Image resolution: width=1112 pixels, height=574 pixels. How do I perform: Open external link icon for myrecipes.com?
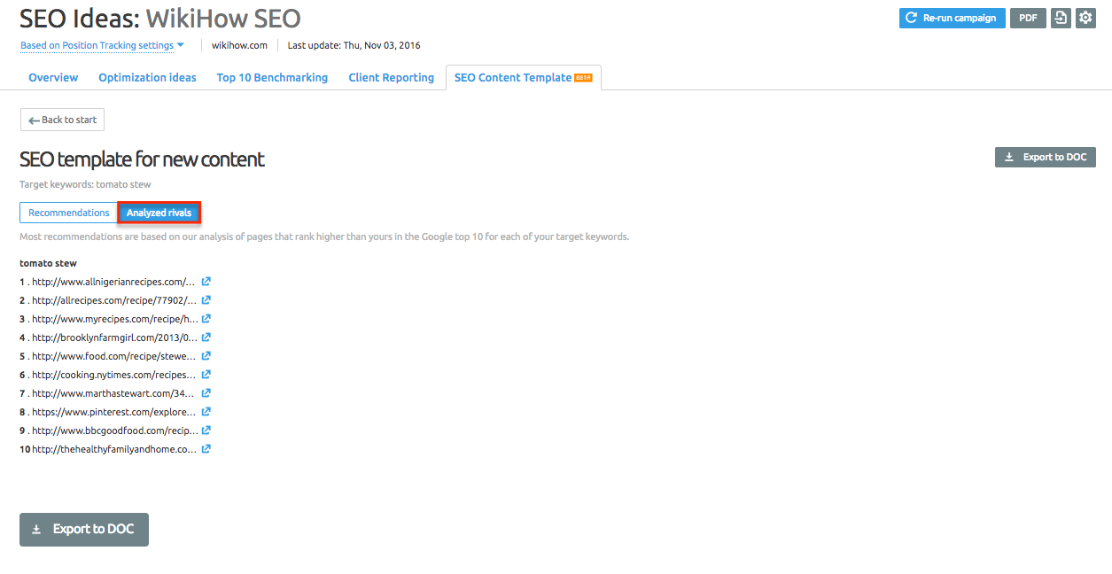[x=206, y=319]
